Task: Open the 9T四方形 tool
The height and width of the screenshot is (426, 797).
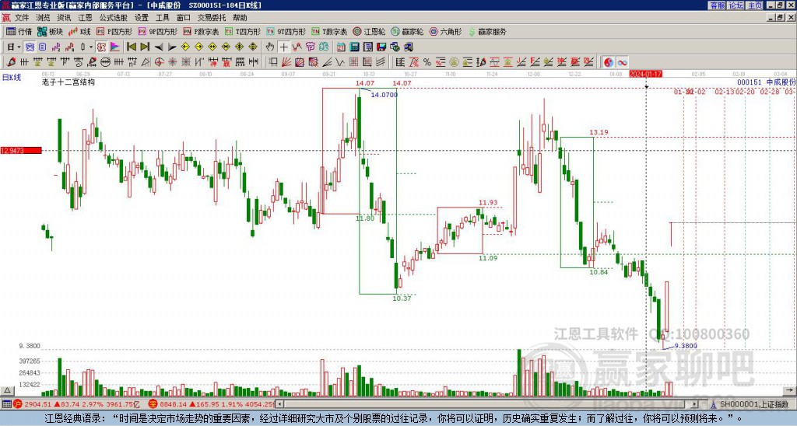Action: coord(286,31)
